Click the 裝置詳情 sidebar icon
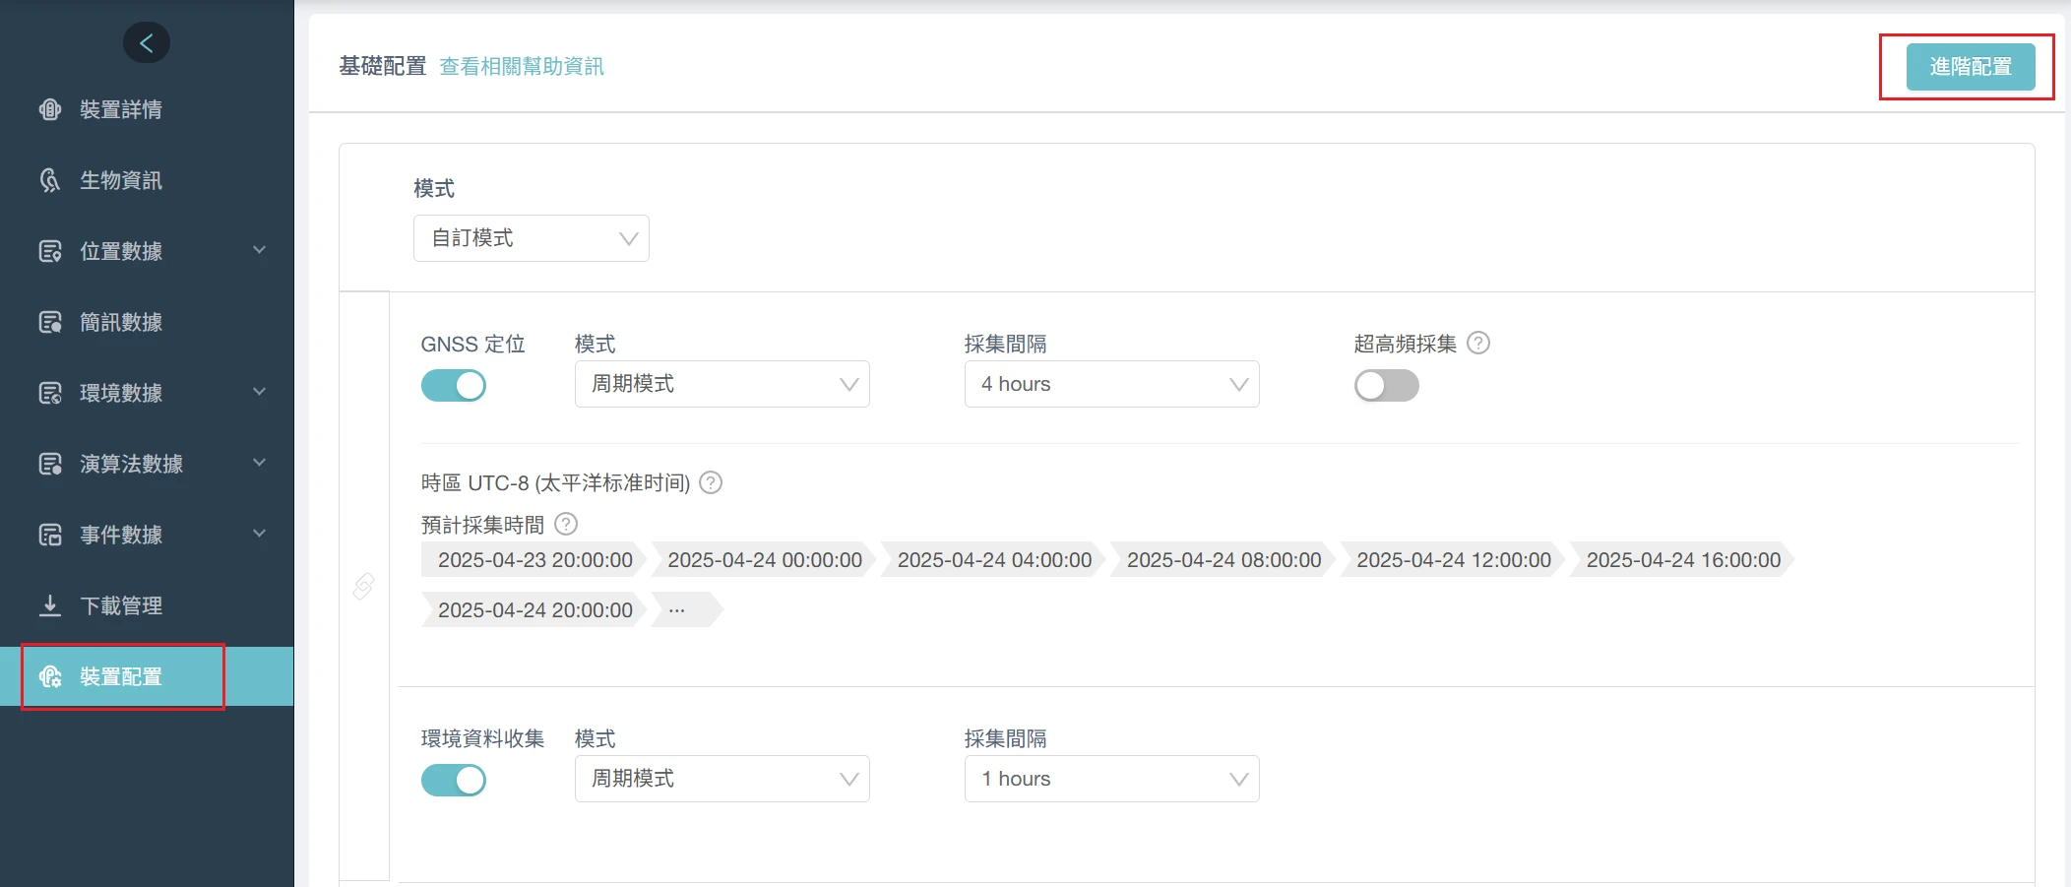 (50, 109)
